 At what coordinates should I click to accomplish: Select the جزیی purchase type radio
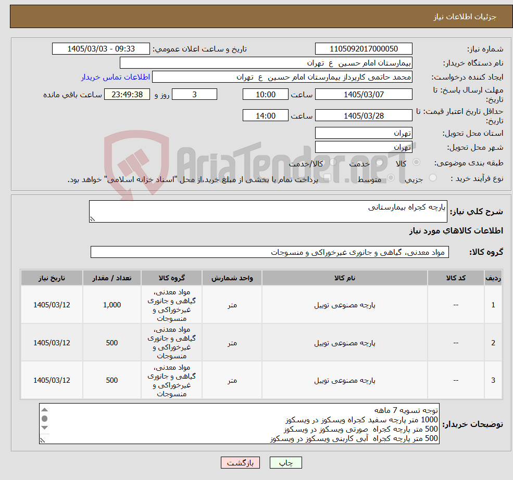tap(433, 178)
